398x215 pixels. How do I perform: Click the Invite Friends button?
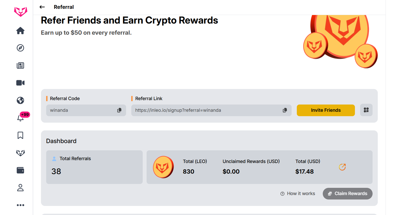(326, 110)
